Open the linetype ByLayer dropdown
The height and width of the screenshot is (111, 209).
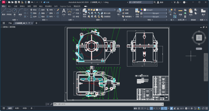pos(155,17)
